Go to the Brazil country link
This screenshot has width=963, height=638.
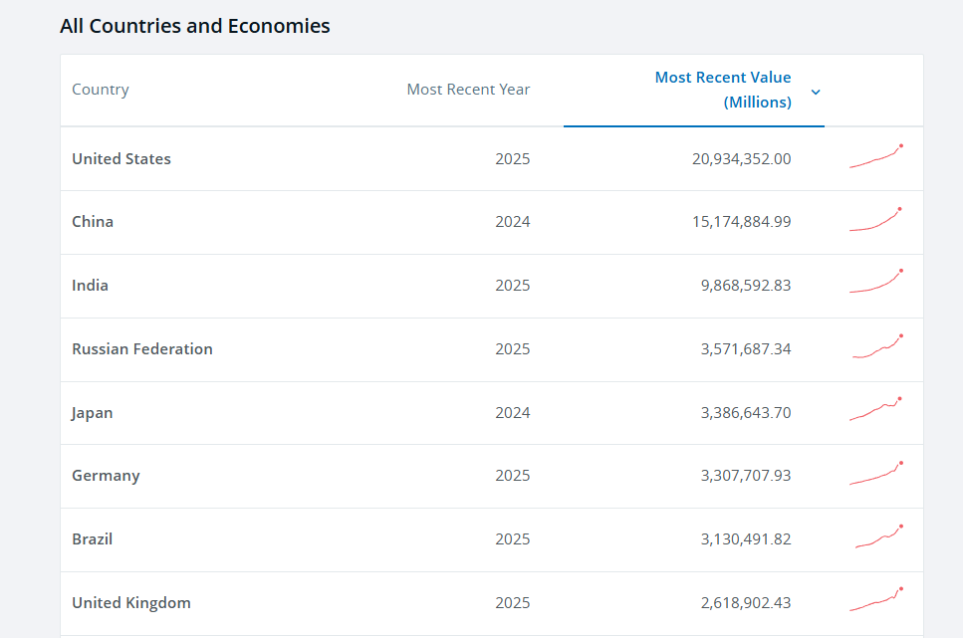(x=93, y=539)
